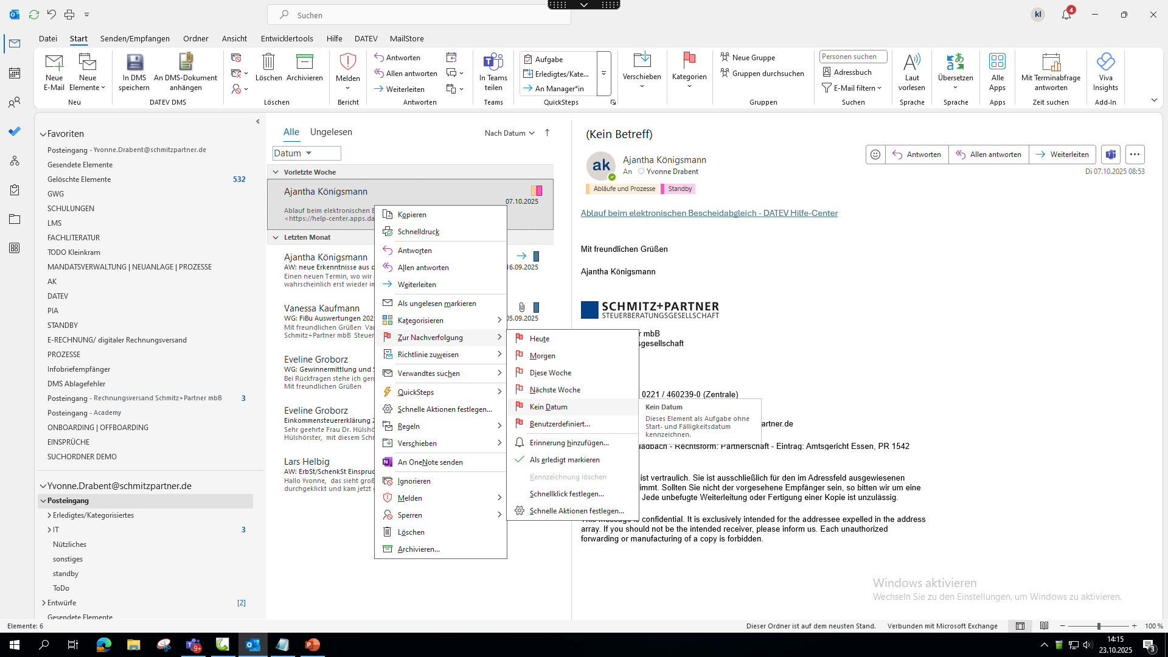
Task: Collapse the Favoriten section
Action: pyautogui.click(x=43, y=134)
